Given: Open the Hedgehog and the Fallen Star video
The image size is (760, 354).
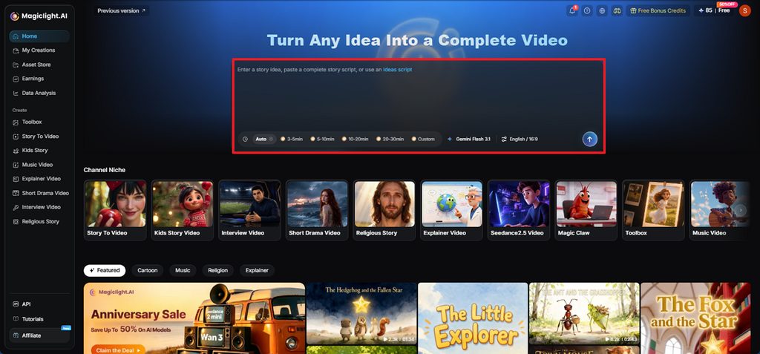Looking at the screenshot, I should [361, 313].
